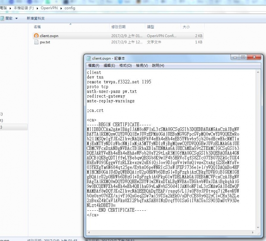The width and height of the screenshot is (266, 241).
Task: Click the 1 KB size cell of pw.txt
Action: tap(199, 42)
